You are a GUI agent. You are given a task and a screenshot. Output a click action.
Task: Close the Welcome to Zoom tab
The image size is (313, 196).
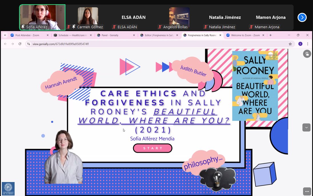(263, 35)
